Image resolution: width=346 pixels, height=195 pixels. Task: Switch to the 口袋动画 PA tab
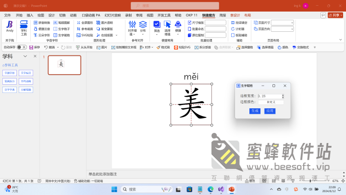point(91,15)
